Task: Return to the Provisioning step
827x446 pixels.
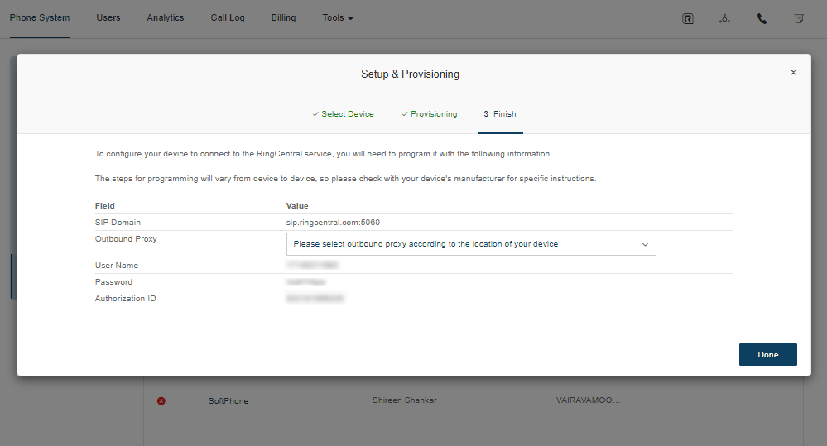Action: (429, 114)
